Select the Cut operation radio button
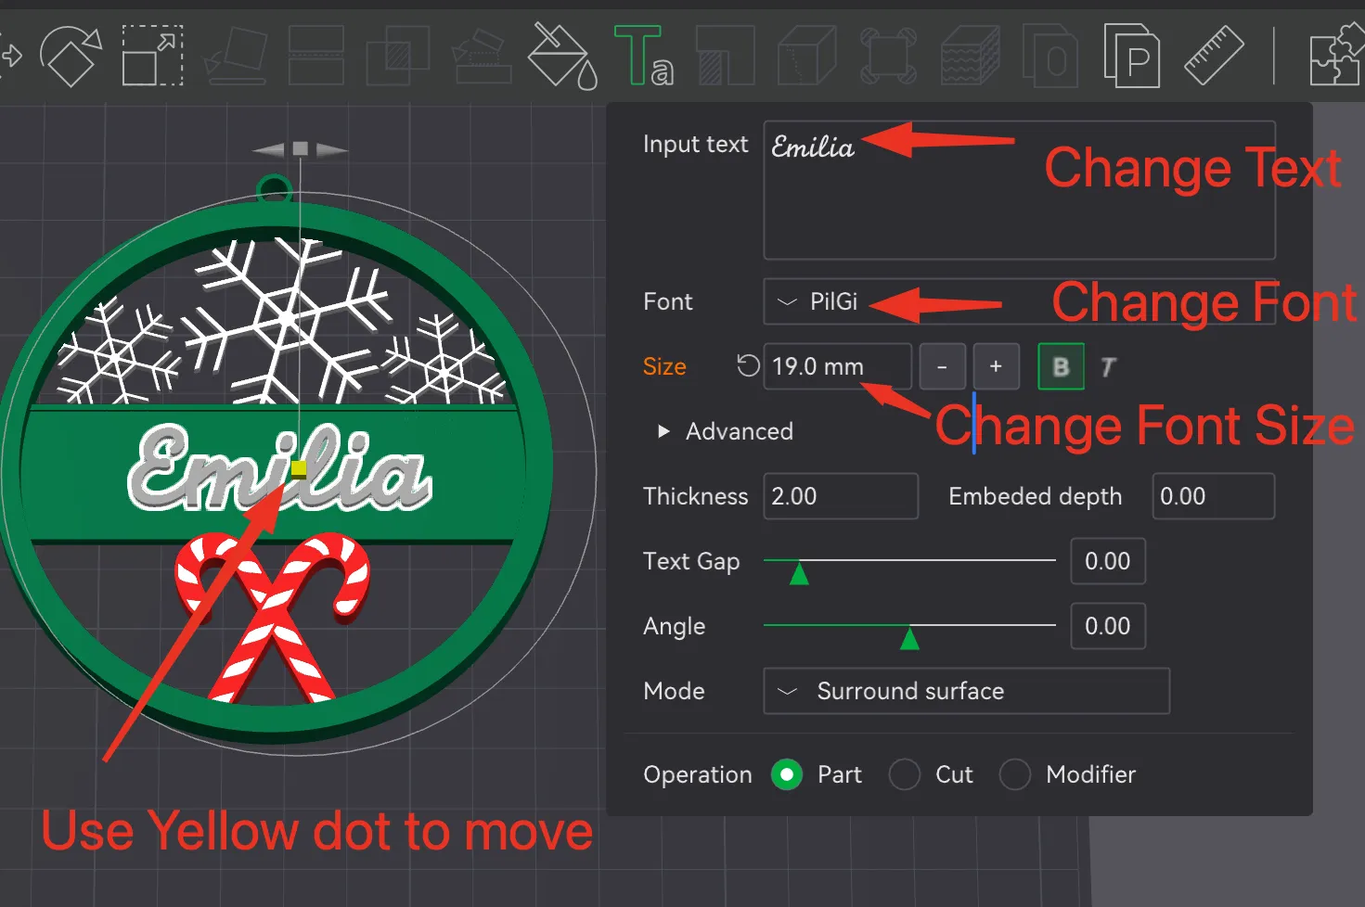 (x=905, y=774)
